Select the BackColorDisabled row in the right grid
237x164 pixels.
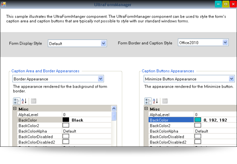pos(193,136)
